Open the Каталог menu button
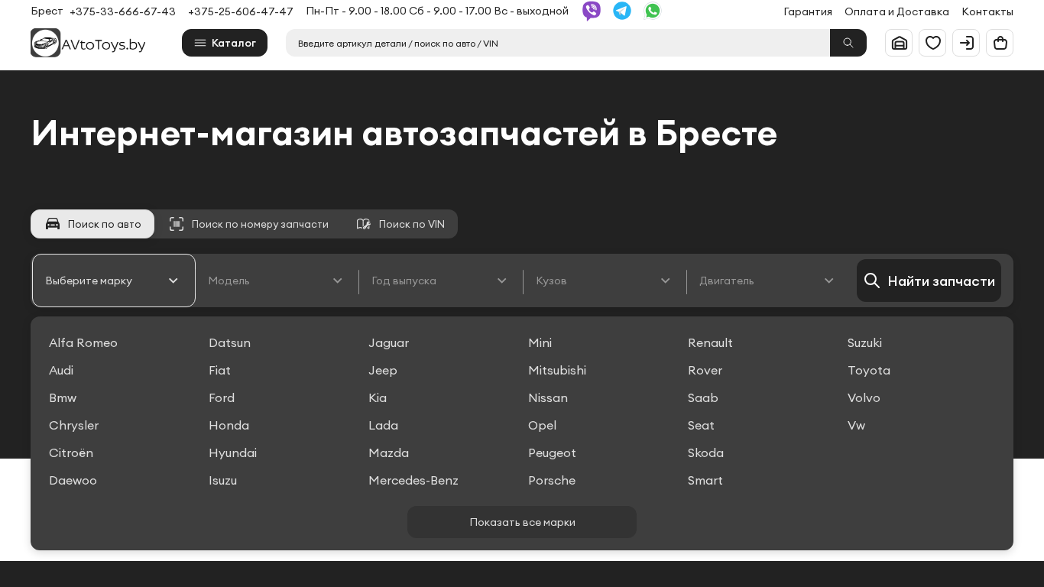Screen dimensions: 1044x587 coord(225,43)
